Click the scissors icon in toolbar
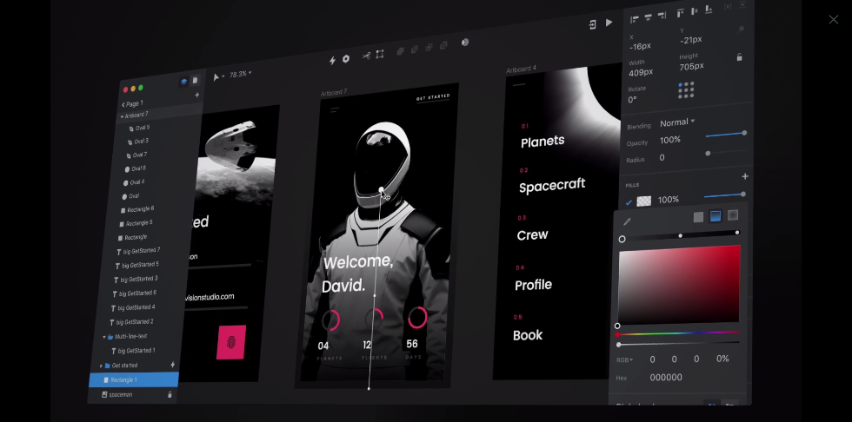The width and height of the screenshot is (852, 422). 366,56
